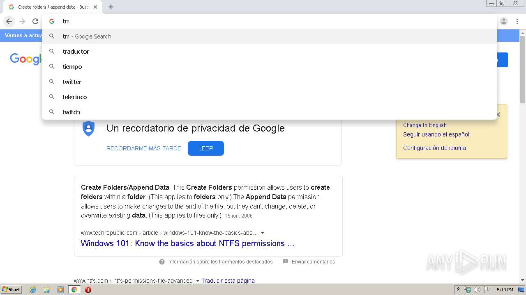Reload the page with the refresh icon
The width and height of the screenshot is (526, 295).
35,21
